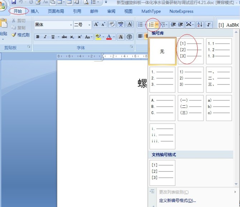This screenshot has width=240, height=207.
Task: Click the red Font Color button
Action: point(109,37)
